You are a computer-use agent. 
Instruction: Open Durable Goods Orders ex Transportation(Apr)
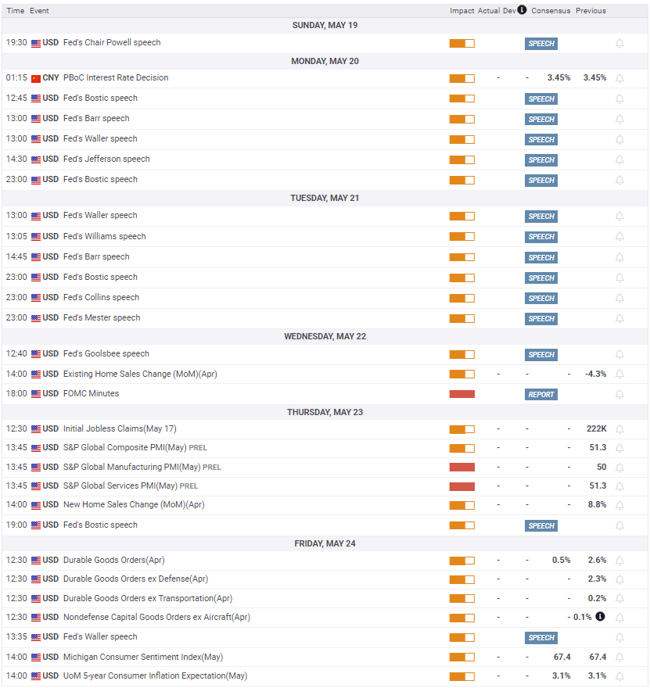pos(148,598)
